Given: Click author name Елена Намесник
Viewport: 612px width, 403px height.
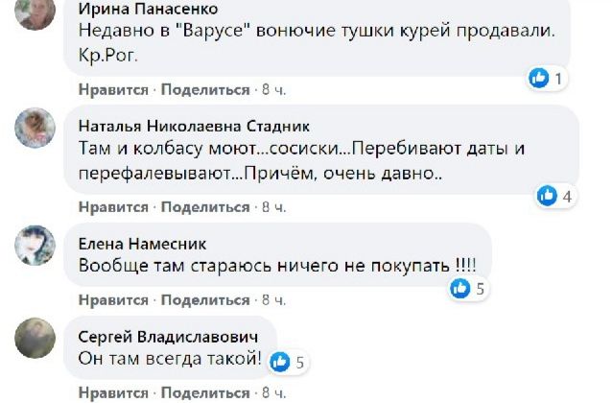Looking at the screenshot, I should click(142, 243).
